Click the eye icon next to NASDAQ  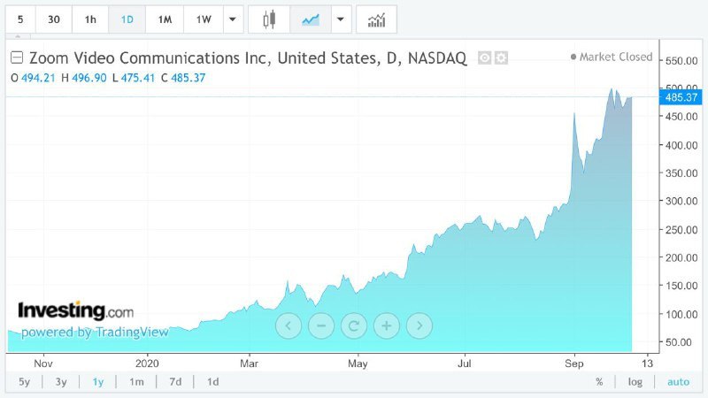point(484,57)
